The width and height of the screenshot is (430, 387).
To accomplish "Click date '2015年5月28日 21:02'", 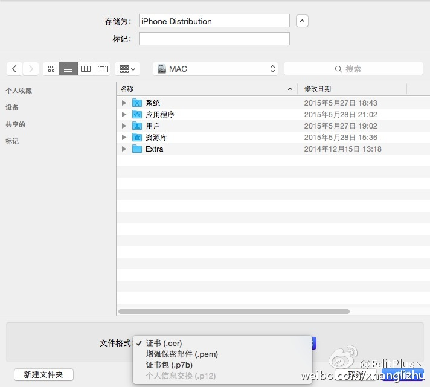I will point(341,115).
